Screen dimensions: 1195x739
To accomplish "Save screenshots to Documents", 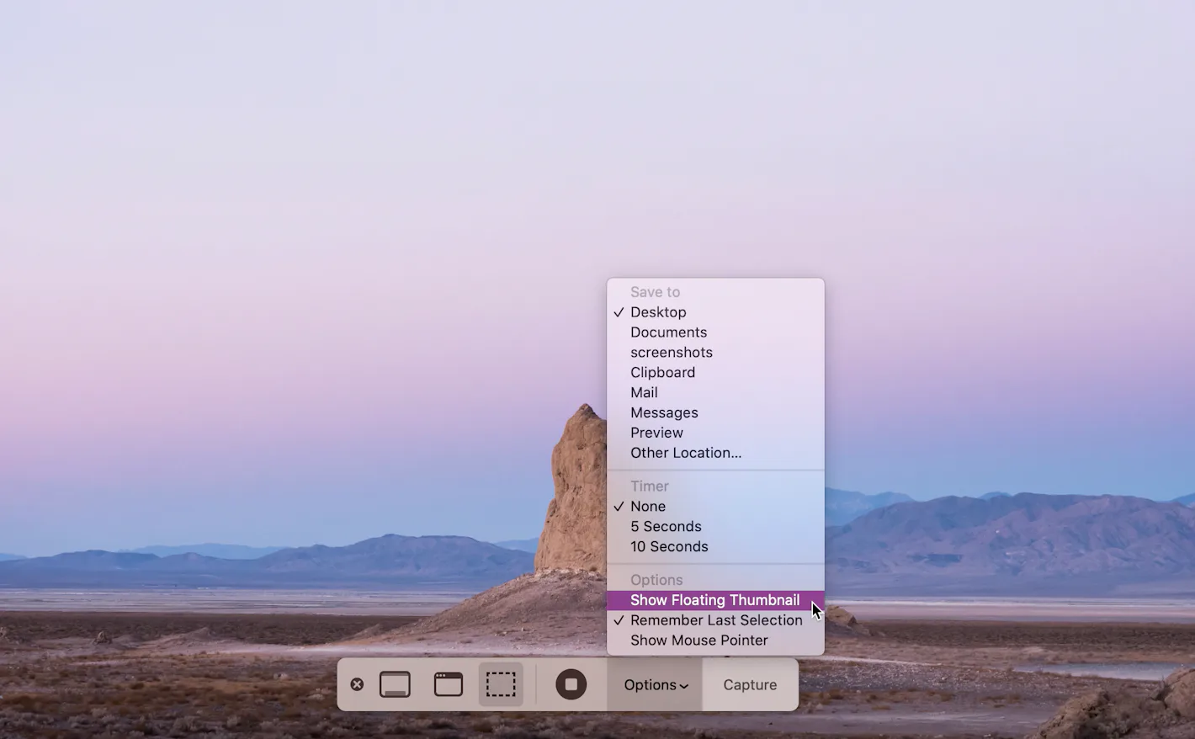I will [x=715, y=332].
